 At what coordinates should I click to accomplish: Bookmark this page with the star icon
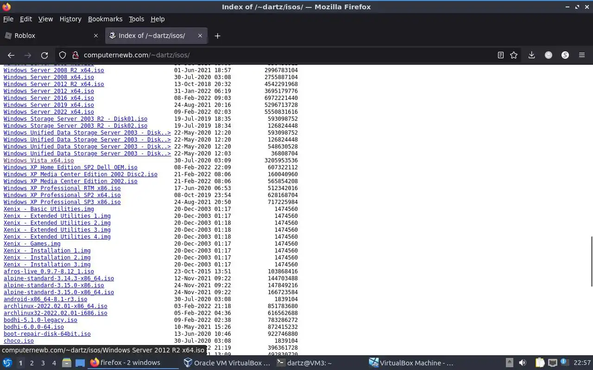[x=514, y=55]
